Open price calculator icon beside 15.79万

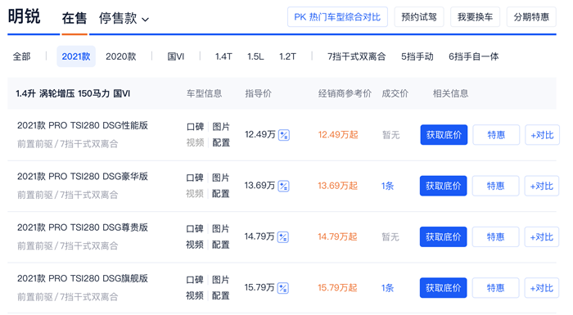click(x=283, y=288)
